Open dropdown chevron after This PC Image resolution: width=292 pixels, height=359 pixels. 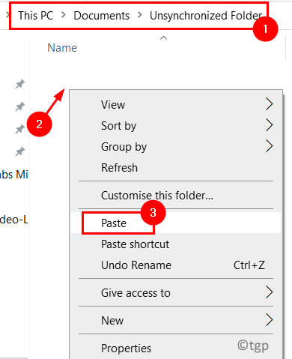(64, 15)
